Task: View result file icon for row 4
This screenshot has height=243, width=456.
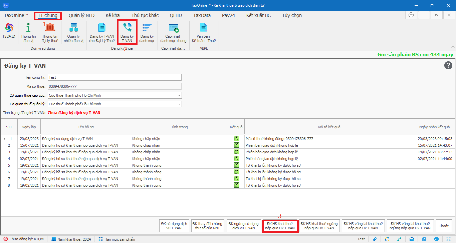Action: click(236, 158)
